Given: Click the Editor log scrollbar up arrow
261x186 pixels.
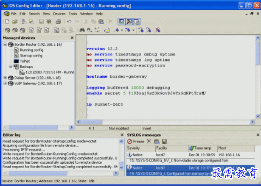Looking at the screenshot, I should pos(121,142).
